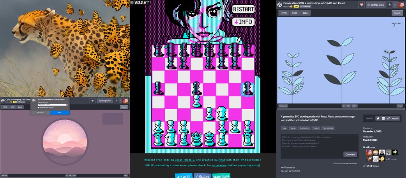Viewport: 406px width, 178px height.
Task: Click the white queen chess piece
Action: 195,139
